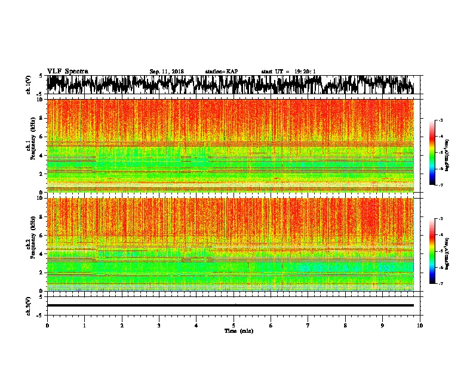Click time axis tick label "4"

point(196,326)
